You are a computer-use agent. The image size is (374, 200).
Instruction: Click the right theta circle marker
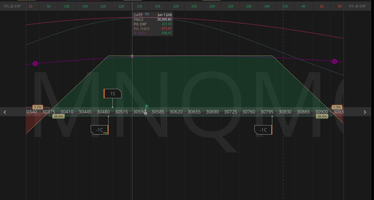coord(335,61)
